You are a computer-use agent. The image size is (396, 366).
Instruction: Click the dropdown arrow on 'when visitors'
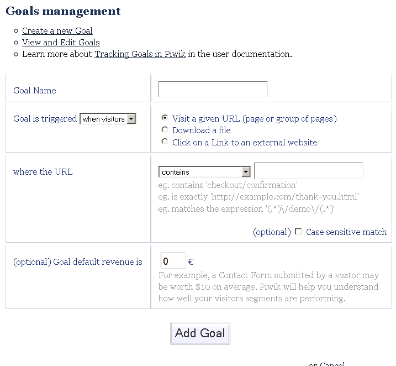pos(131,119)
